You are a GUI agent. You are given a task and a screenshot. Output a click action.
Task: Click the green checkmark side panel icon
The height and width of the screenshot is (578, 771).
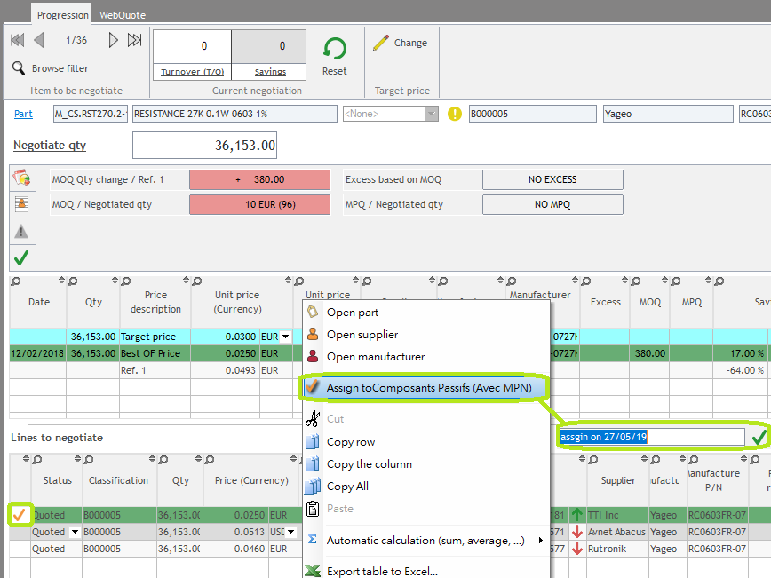21,257
